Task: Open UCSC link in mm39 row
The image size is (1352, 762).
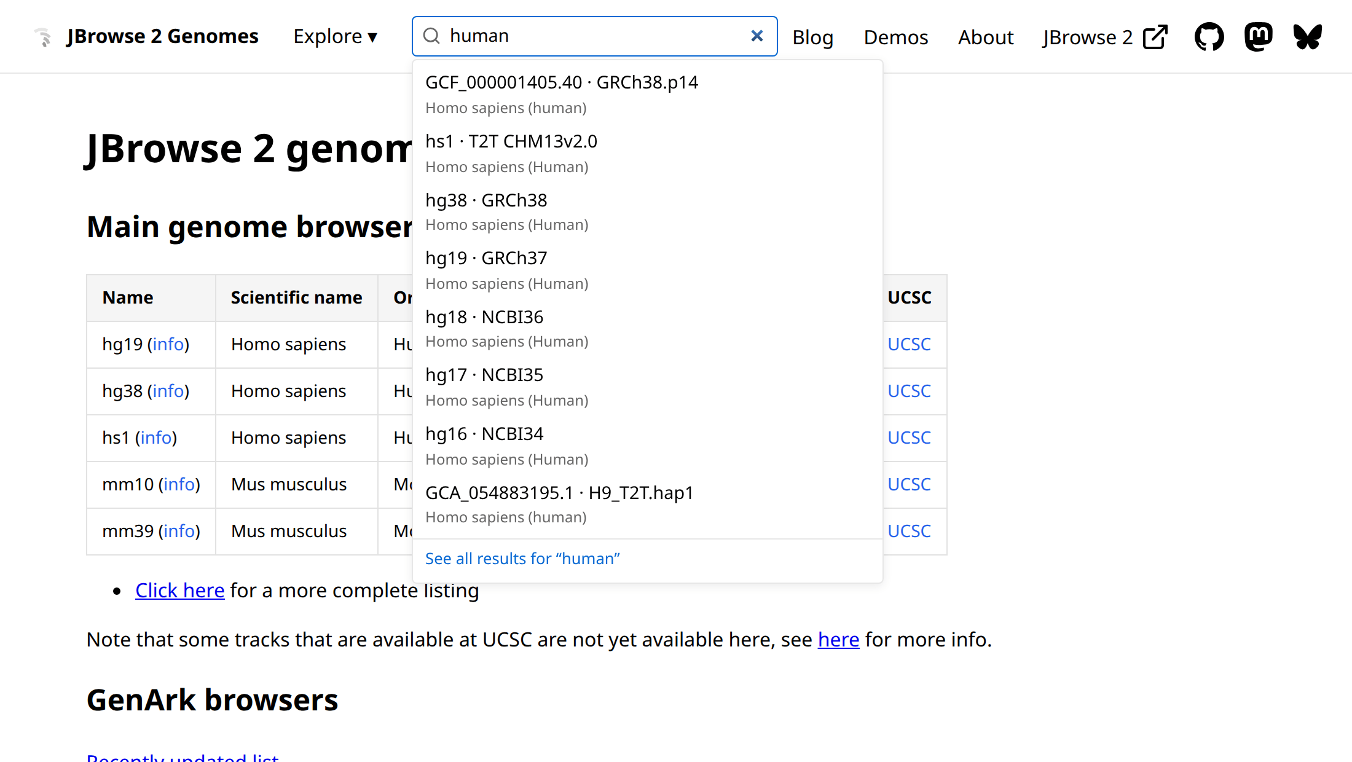Action: (909, 531)
